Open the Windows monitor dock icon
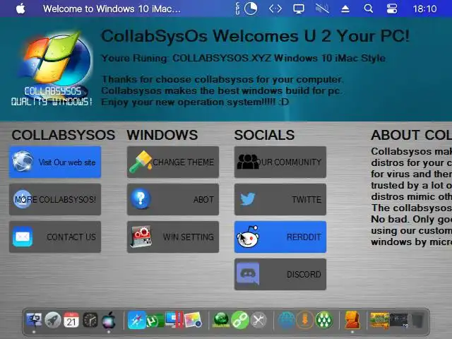Viewport: 452px width, 339px height. [174, 319]
